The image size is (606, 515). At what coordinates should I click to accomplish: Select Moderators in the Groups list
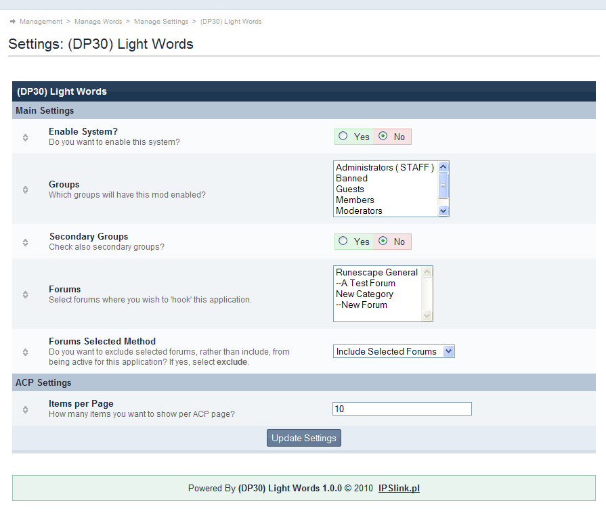click(359, 210)
